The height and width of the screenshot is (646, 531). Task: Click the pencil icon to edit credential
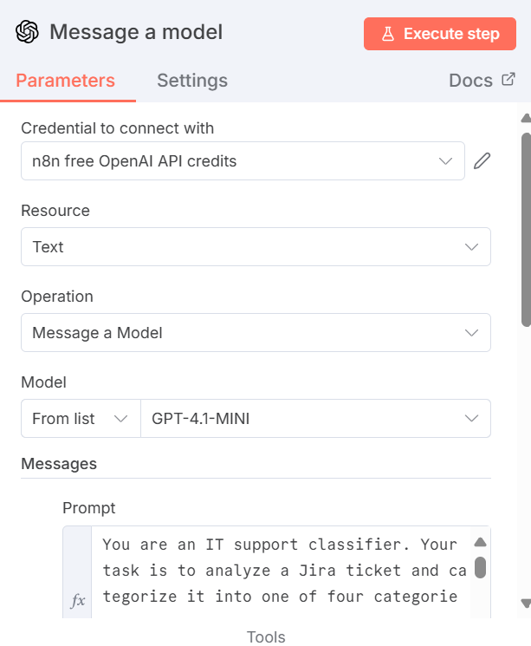[x=482, y=161]
